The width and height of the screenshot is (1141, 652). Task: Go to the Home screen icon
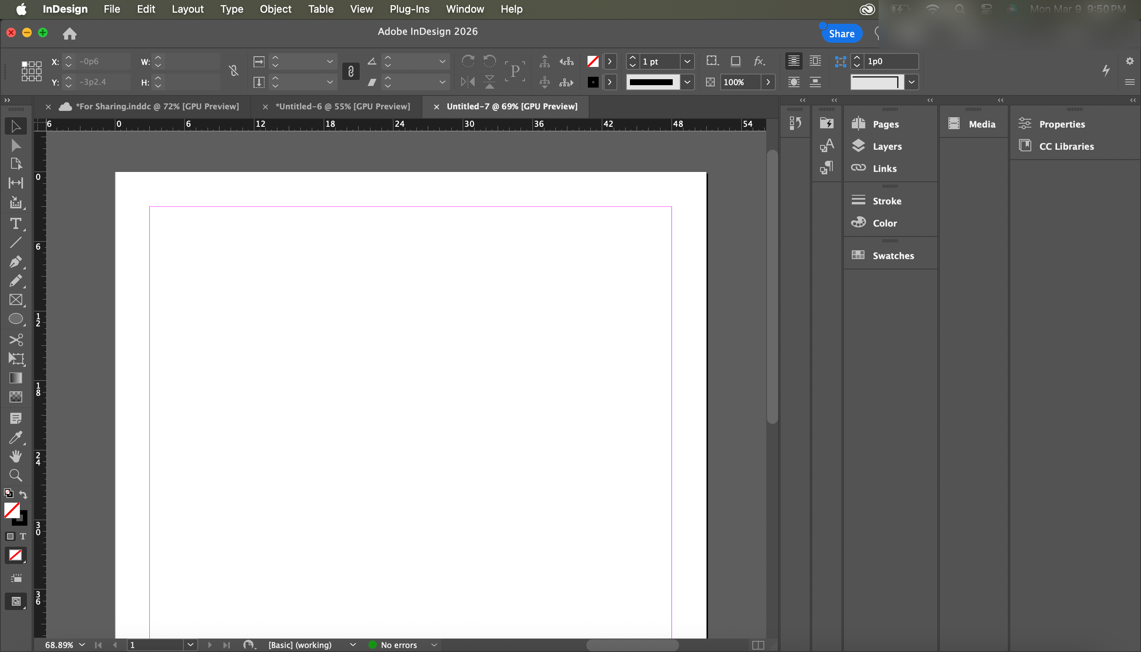click(x=69, y=34)
